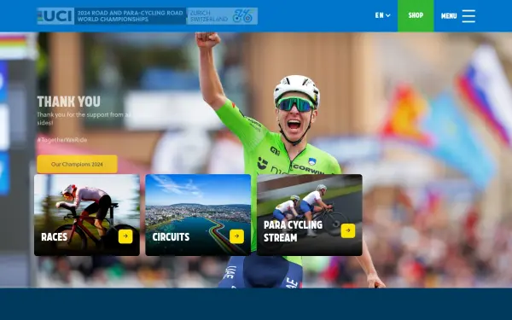Click the yellow arrow on Races card
Image resolution: width=512 pixels, height=320 pixels.
point(125,236)
